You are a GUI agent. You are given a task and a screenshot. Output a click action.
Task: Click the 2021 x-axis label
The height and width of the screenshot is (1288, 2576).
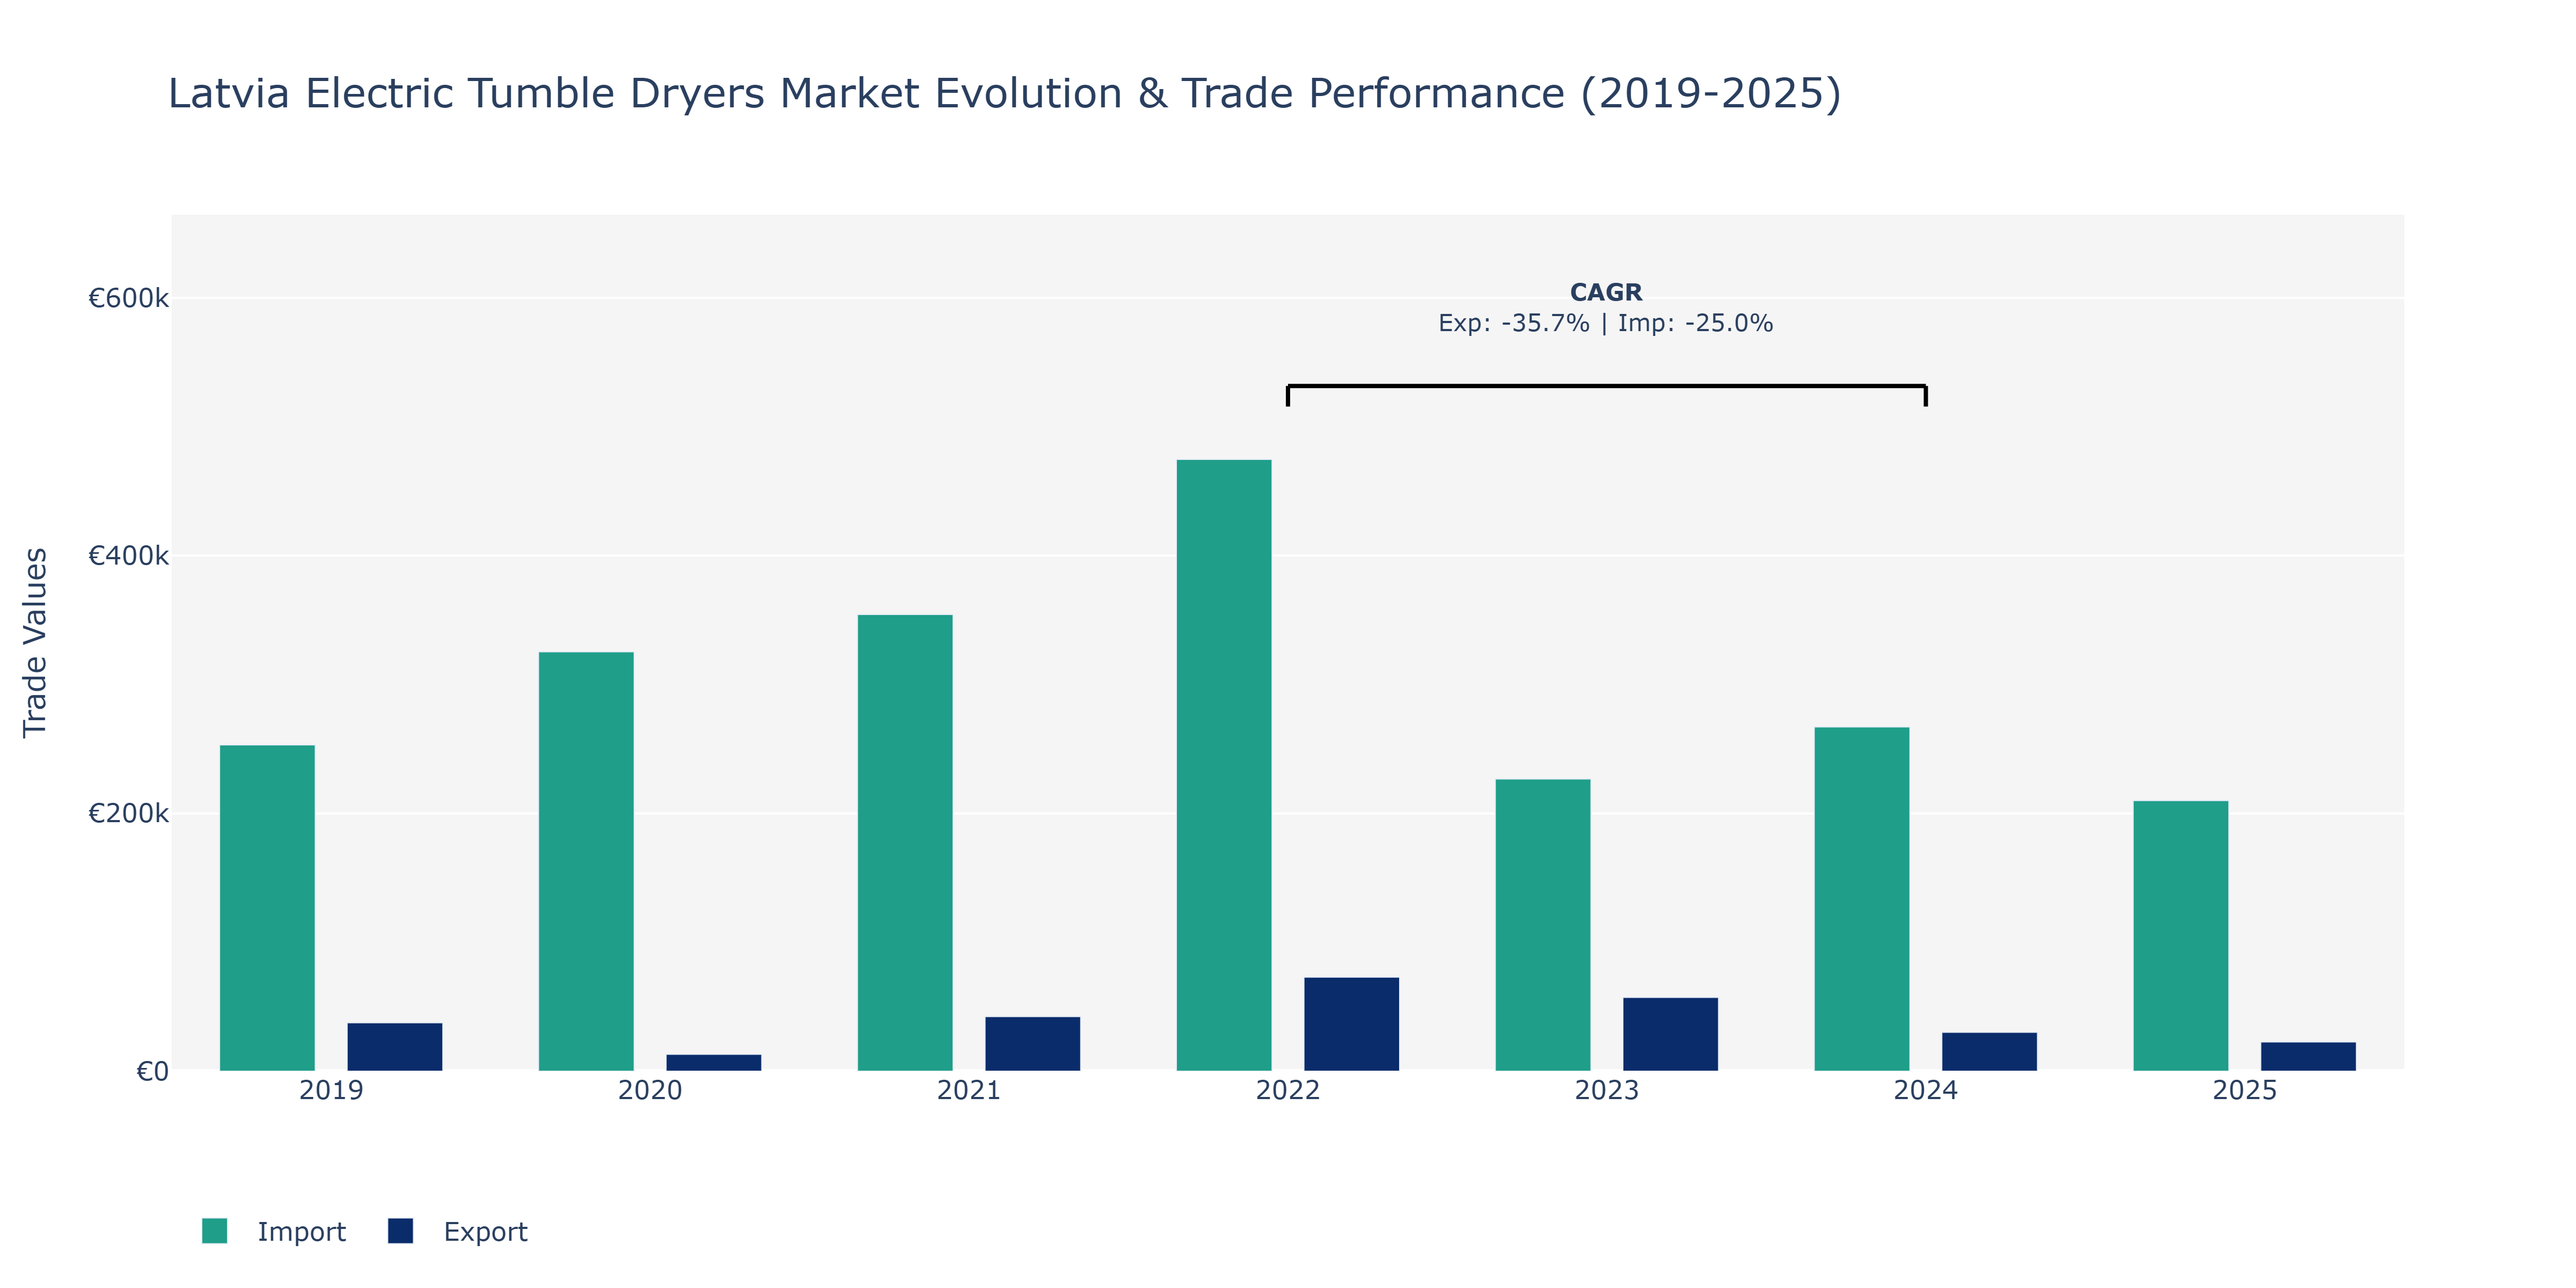[969, 1090]
